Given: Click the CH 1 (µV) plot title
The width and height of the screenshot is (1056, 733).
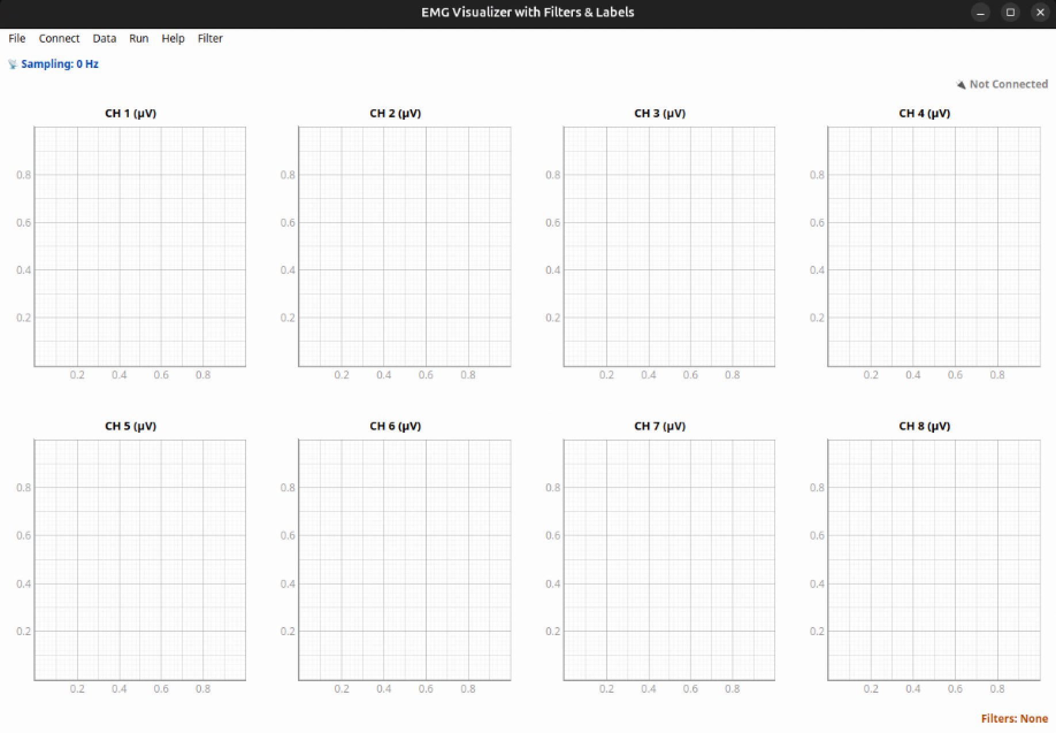Looking at the screenshot, I should (131, 113).
